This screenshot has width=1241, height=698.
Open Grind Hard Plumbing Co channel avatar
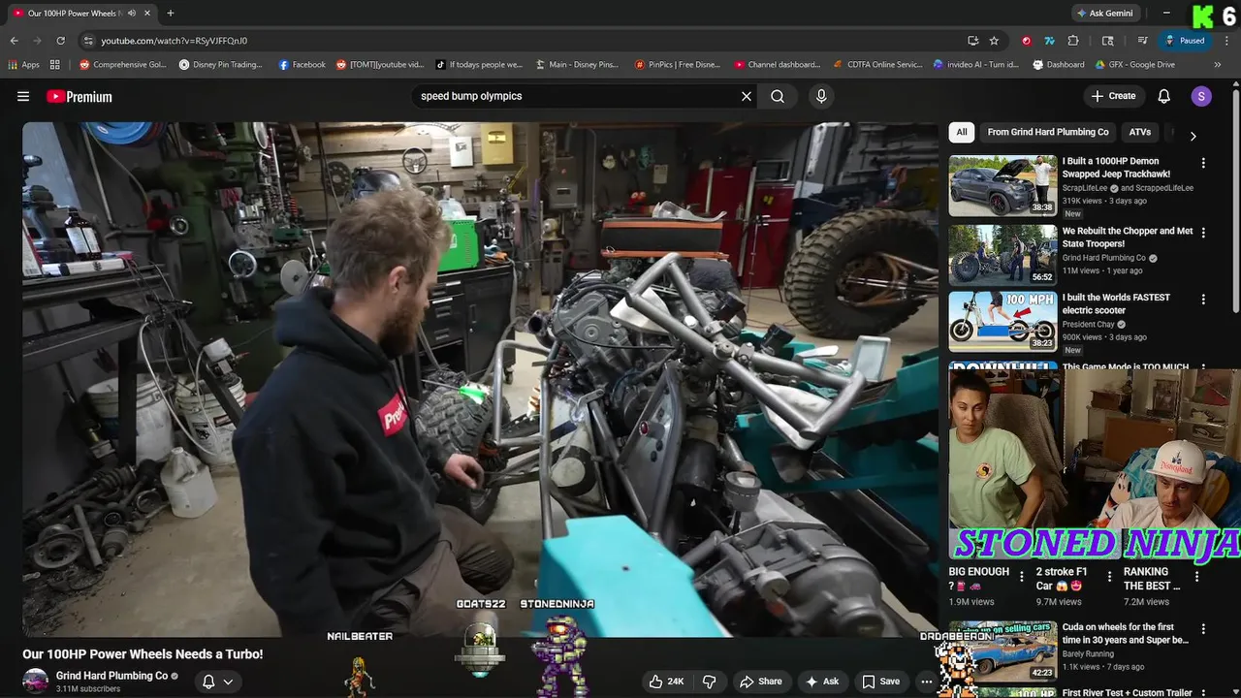click(36, 682)
